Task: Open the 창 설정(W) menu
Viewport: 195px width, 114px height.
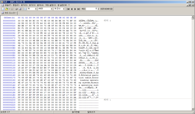Action: pyautogui.click(x=62, y=5)
